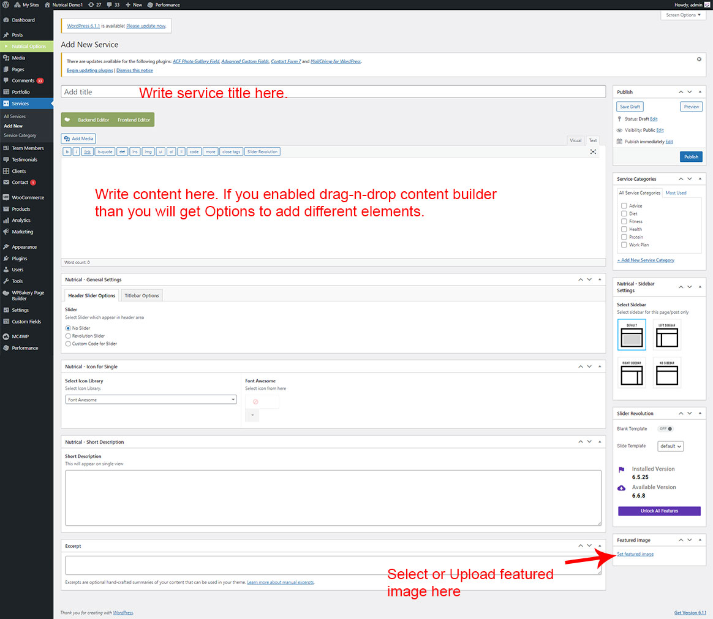This screenshot has width=713, height=619.
Task: Click the Add Media button
Action: pyautogui.click(x=78, y=139)
